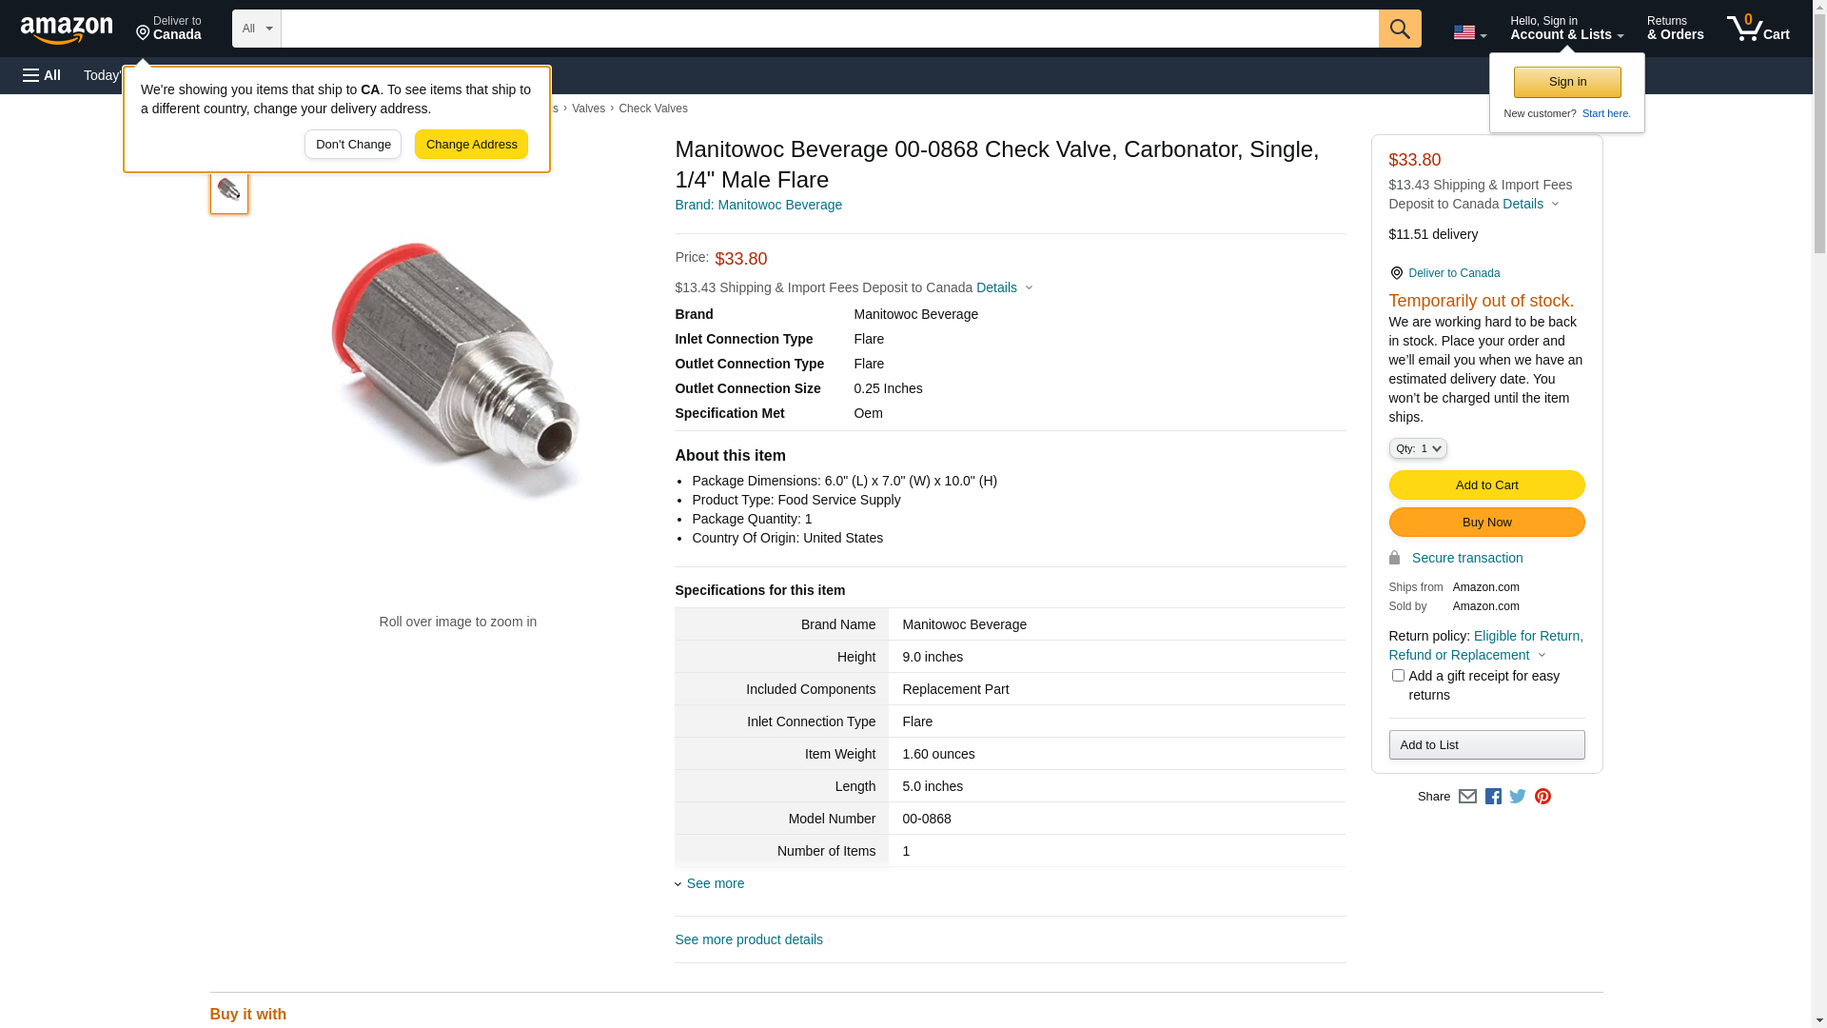Click the Change Address button

coord(471,145)
